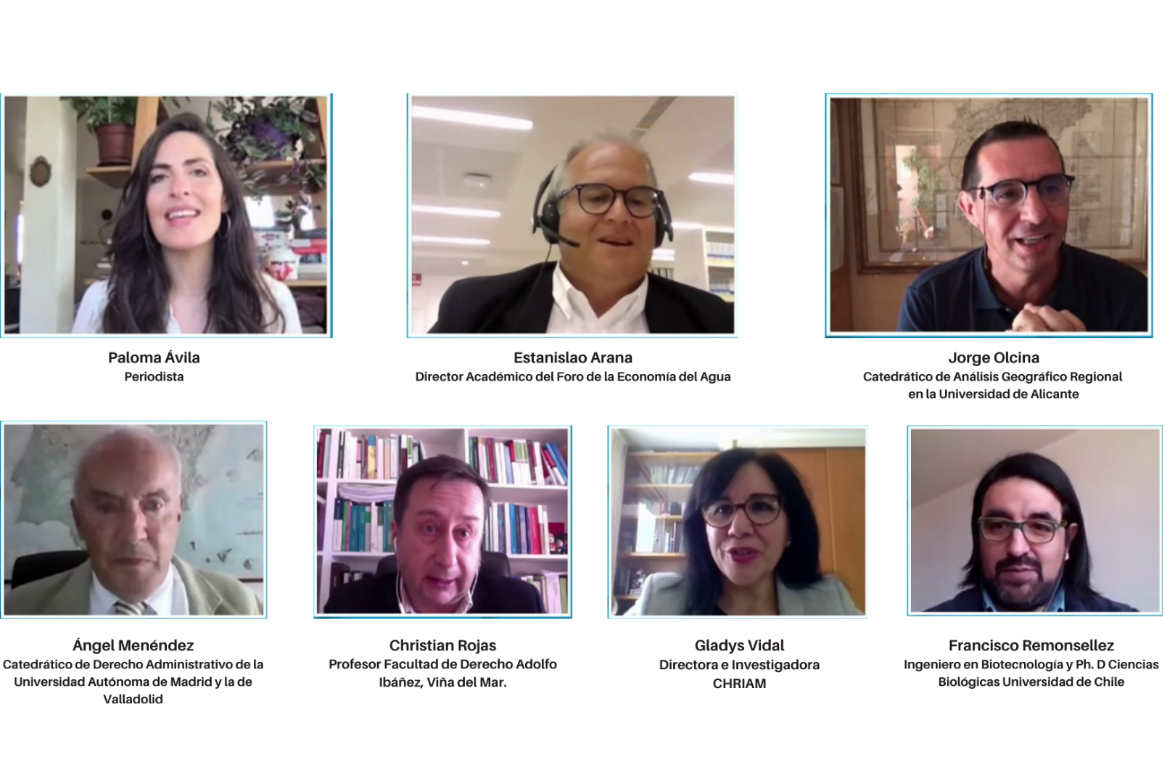The width and height of the screenshot is (1175, 783).
Task: Click the name label Ángel Menéndez
Action: click(x=133, y=645)
